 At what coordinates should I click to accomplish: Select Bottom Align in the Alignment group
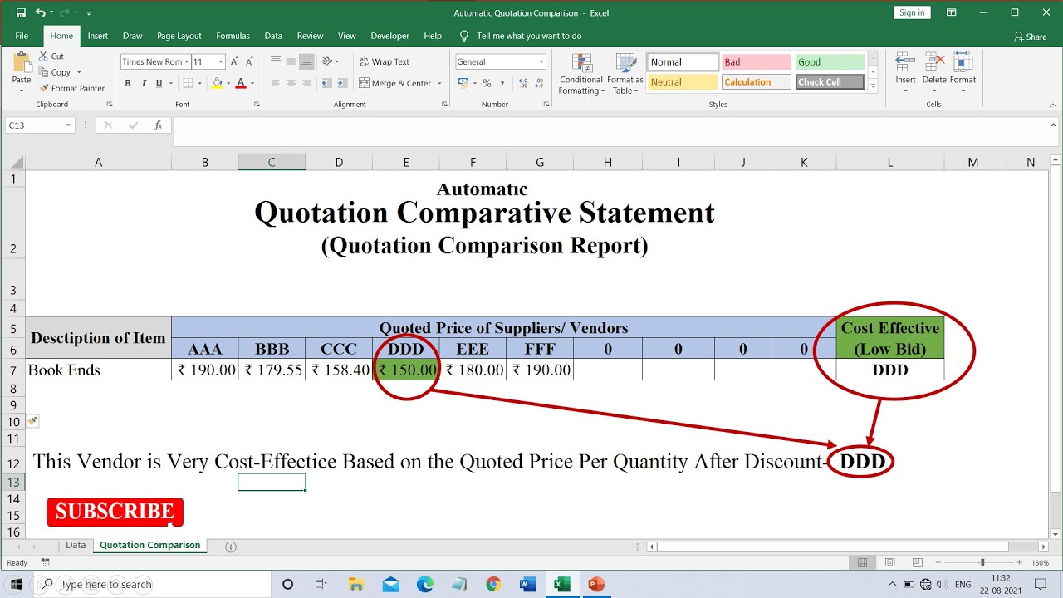(x=306, y=61)
